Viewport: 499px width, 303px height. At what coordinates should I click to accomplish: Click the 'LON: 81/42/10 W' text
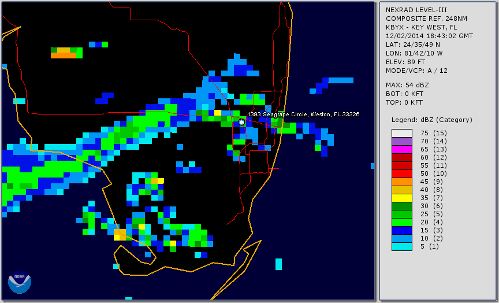(414, 53)
